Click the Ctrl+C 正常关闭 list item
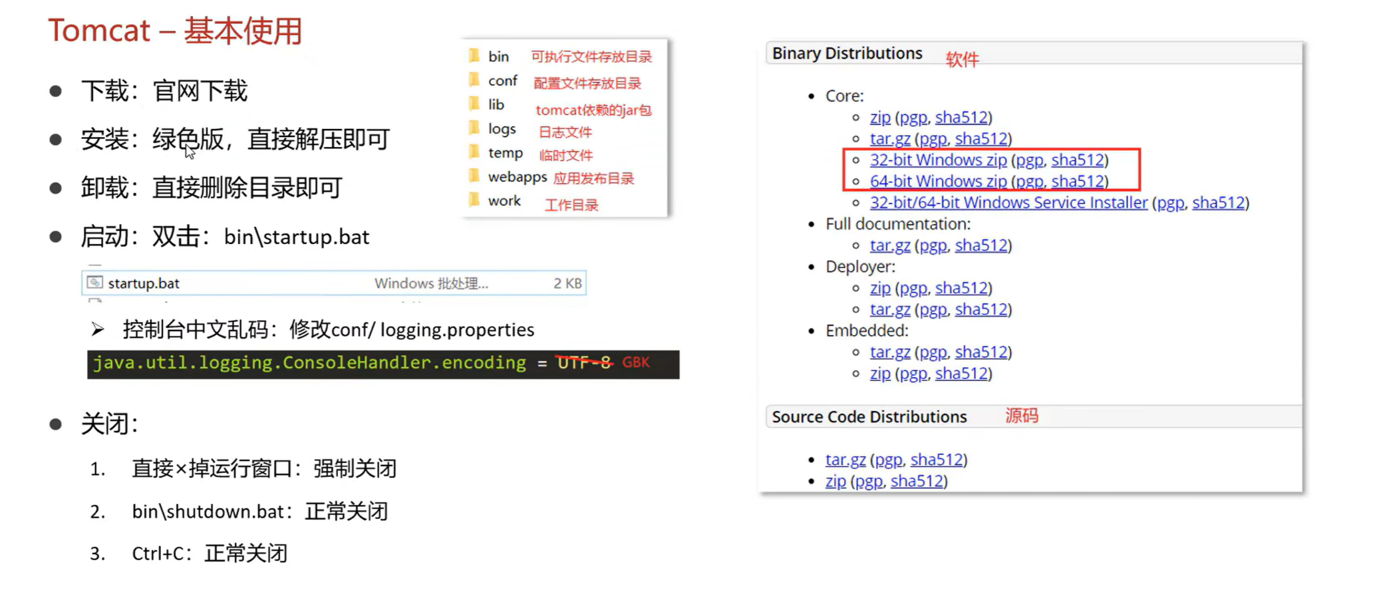This screenshot has width=1379, height=590. coord(210,553)
